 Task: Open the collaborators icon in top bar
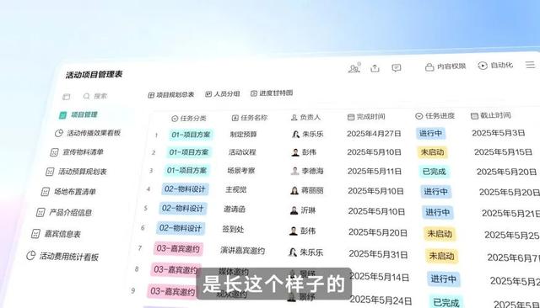tap(354, 68)
